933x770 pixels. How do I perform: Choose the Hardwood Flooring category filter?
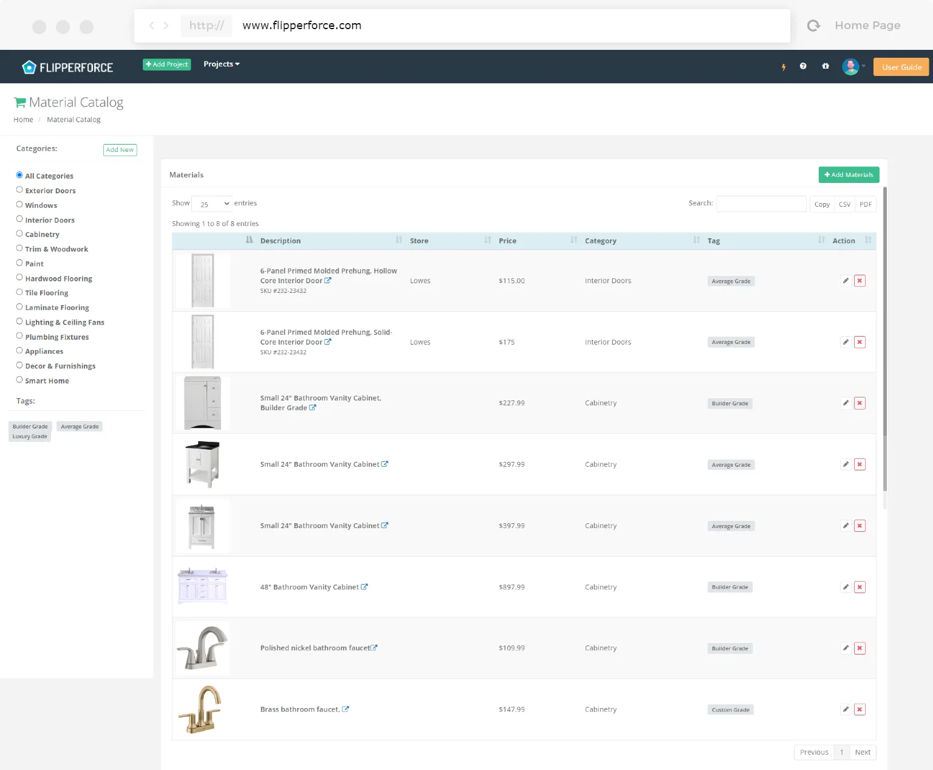click(x=19, y=277)
